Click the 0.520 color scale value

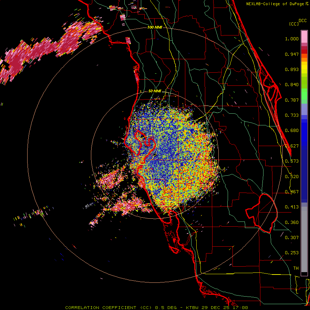pyautogui.click(x=292, y=177)
